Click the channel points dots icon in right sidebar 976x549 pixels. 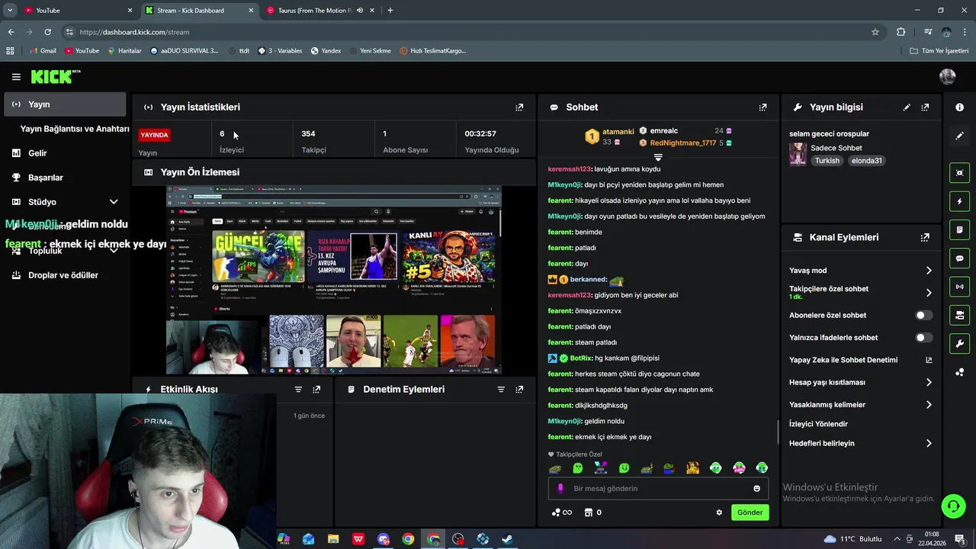point(959,372)
